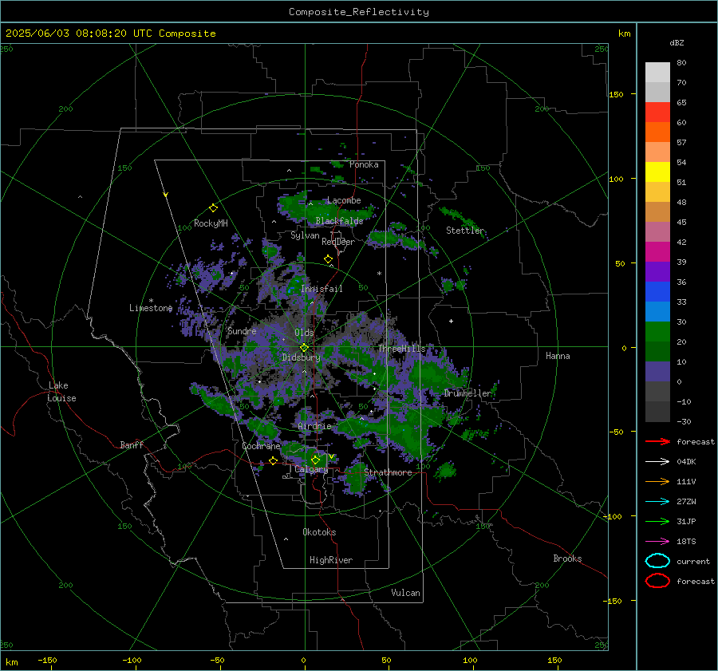This screenshot has width=718, height=671.
Task: Click the Lacombe city label
Action: tap(344, 200)
